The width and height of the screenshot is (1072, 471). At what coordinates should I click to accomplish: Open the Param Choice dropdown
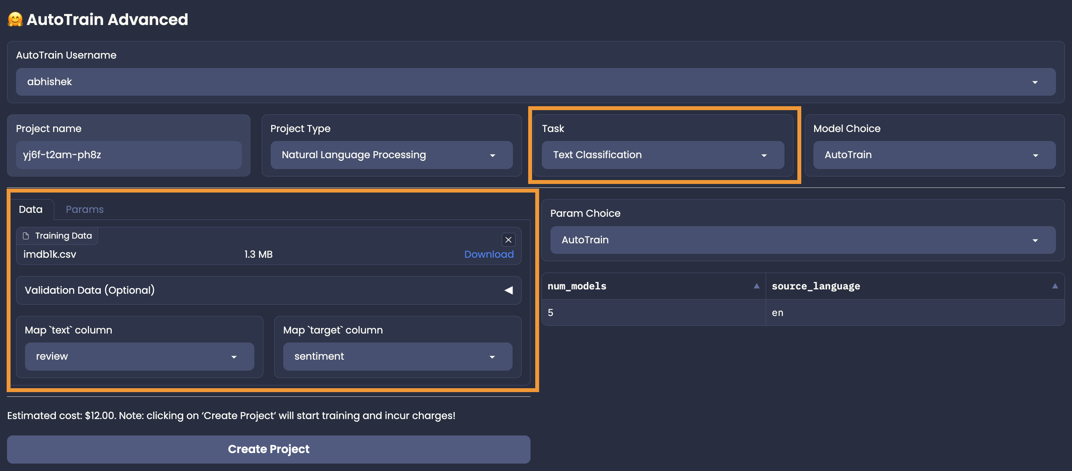pyautogui.click(x=1035, y=240)
